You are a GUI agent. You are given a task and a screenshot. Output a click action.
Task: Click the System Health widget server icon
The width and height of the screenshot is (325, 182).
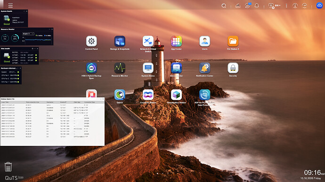point(7,18)
